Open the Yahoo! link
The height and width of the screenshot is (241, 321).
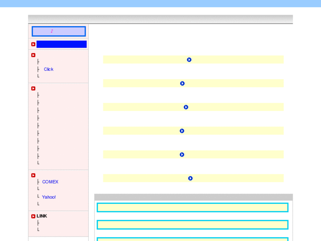(49, 197)
